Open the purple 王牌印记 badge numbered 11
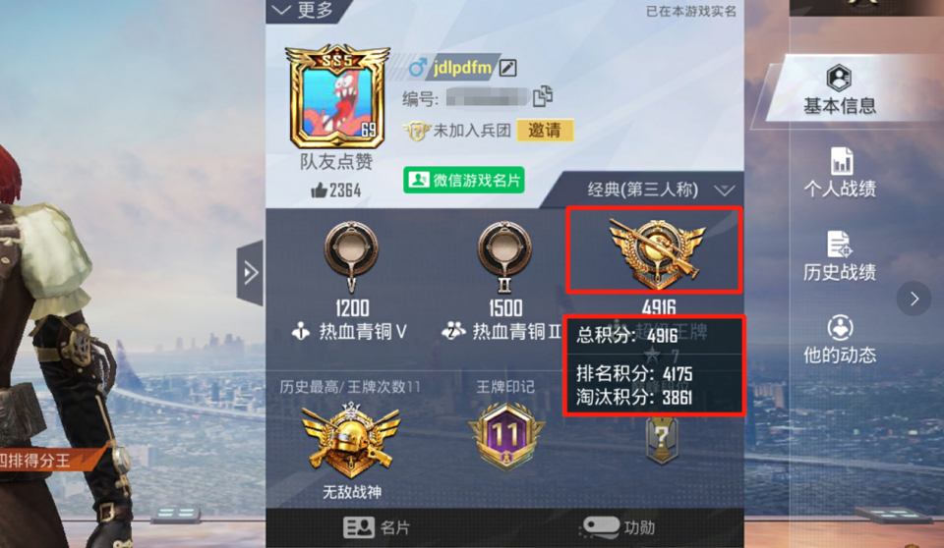944x548 pixels. click(506, 436)
